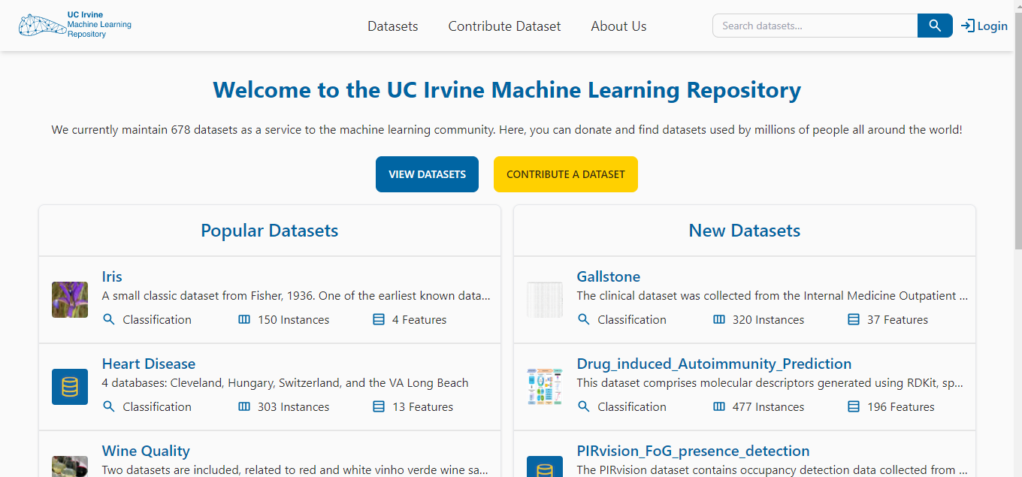Open the Heart Disease dataset link
Image resolution: width=1022 pixels, height=477 pixels.
148,364
